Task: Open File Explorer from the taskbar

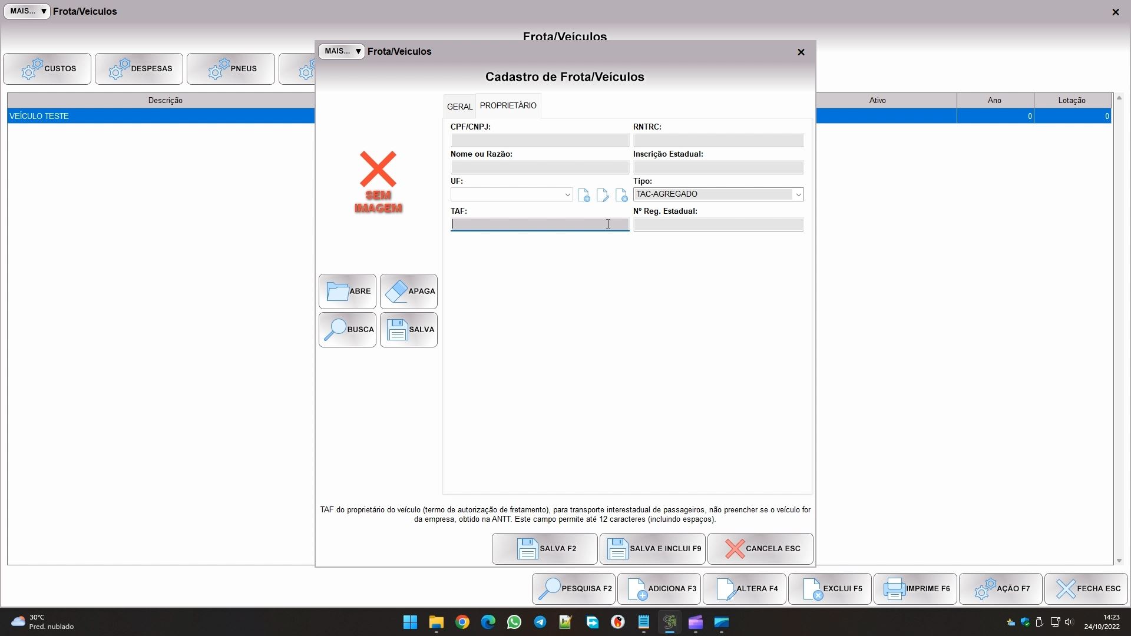Action: pos(436,622)
